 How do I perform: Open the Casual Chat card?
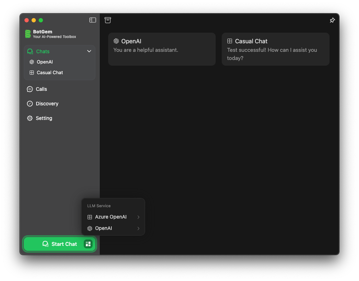[275, 49]
